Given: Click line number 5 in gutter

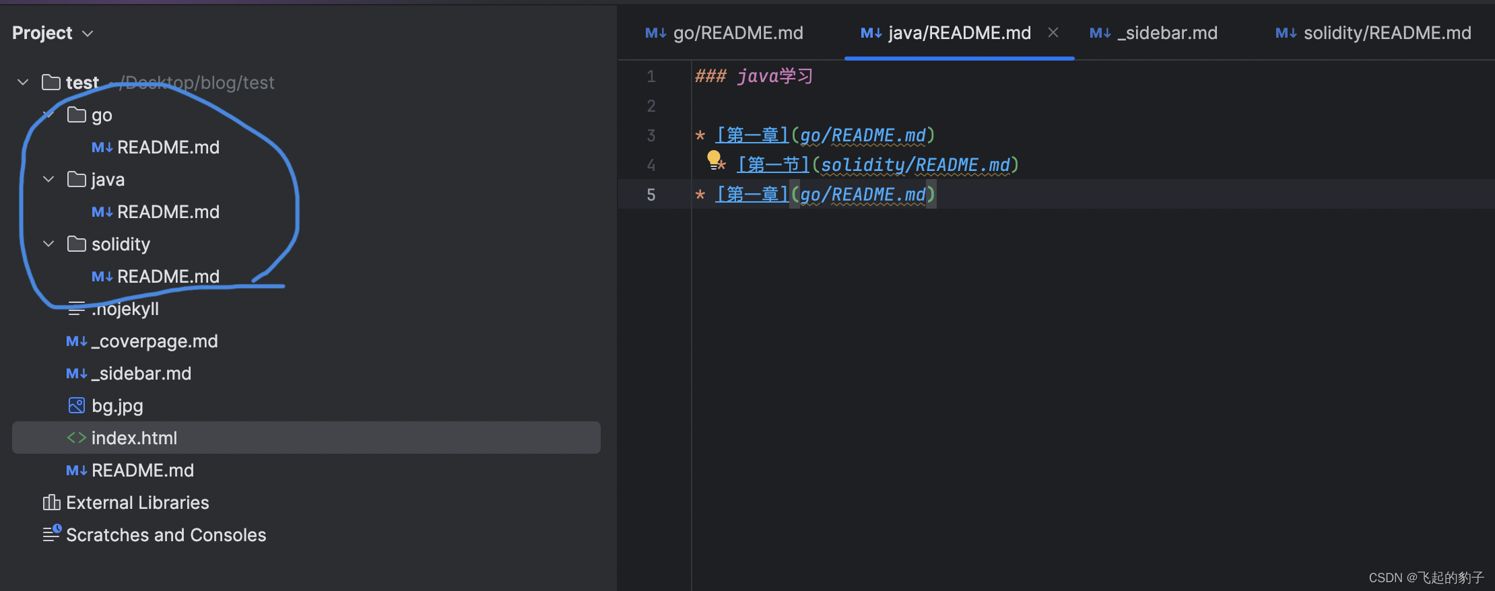Looking at the screenshot, I should [651, 195].
